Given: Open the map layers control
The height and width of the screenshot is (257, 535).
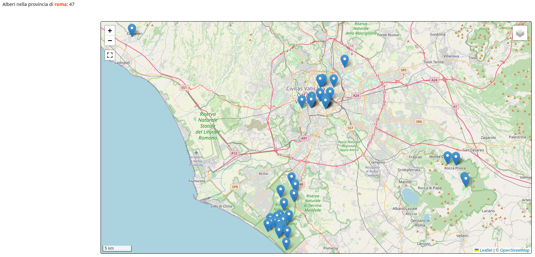Looking at the screenshot, I should tap(520, 33).
